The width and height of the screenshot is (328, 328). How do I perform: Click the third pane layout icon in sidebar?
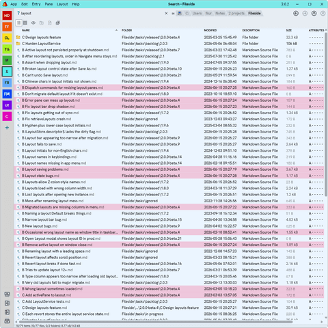click(x=7, y=312)
